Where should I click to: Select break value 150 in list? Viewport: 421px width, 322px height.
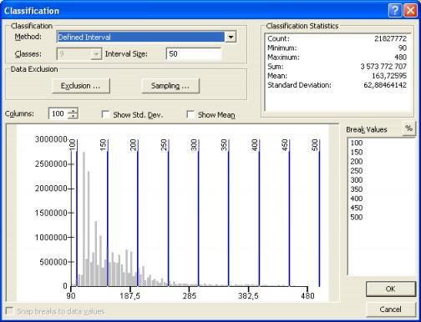[x=357, y=152]
